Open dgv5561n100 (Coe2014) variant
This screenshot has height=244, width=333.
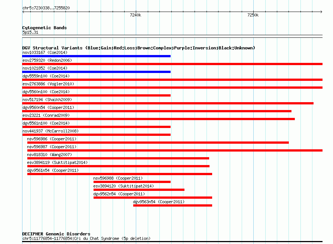46,123
